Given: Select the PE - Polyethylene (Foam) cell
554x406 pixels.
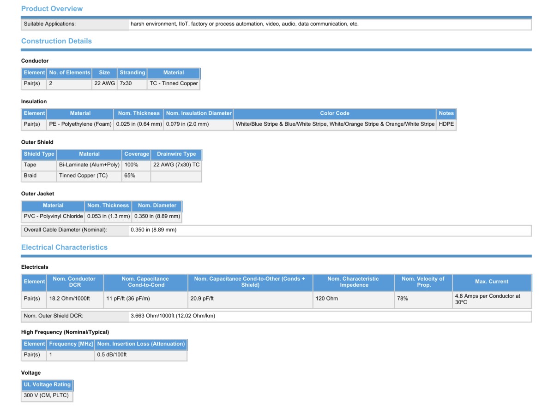Looking at the screenshot, I should (x=80, y=124).
